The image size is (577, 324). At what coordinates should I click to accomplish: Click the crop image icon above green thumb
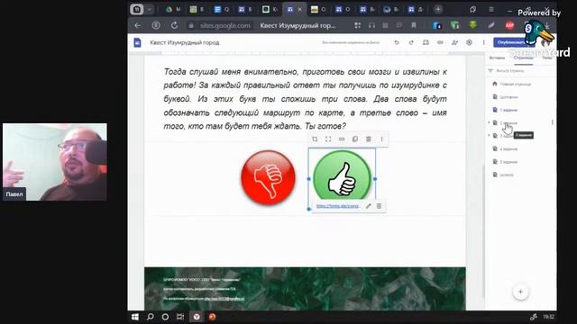(315, 139)
